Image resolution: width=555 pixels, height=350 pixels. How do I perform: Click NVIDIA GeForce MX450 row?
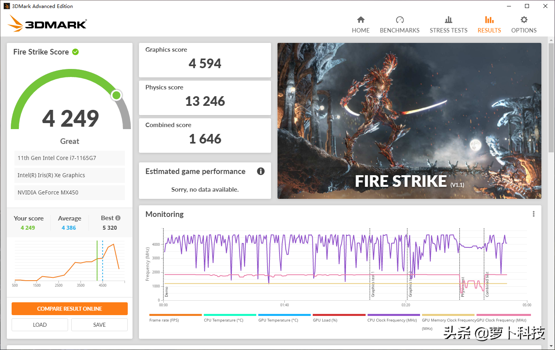70,192
